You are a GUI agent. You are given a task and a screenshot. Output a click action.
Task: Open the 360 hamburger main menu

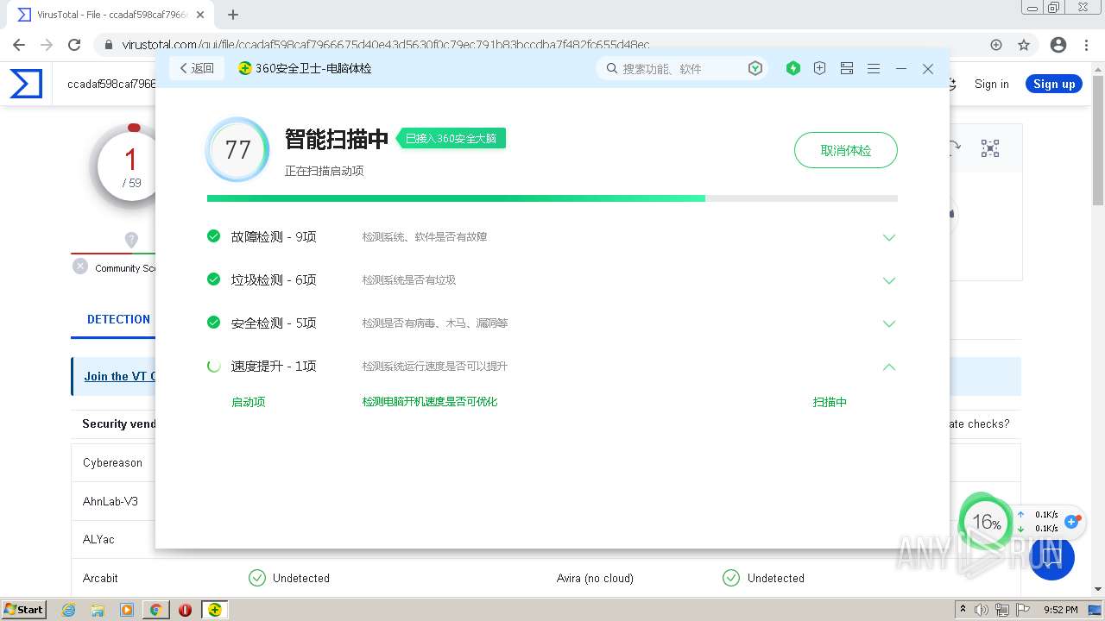point(874,68)
